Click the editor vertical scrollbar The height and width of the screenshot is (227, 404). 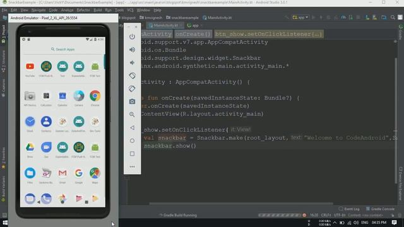pyautogui.click(x=396, y=121)
